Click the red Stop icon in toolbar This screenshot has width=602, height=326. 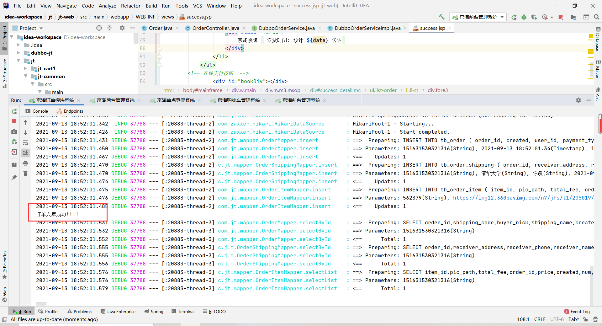coord(561,17)
